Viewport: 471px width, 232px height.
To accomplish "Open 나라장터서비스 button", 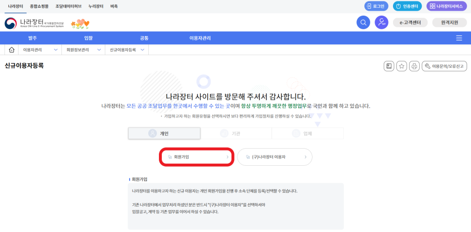I will tap(447, 6).
